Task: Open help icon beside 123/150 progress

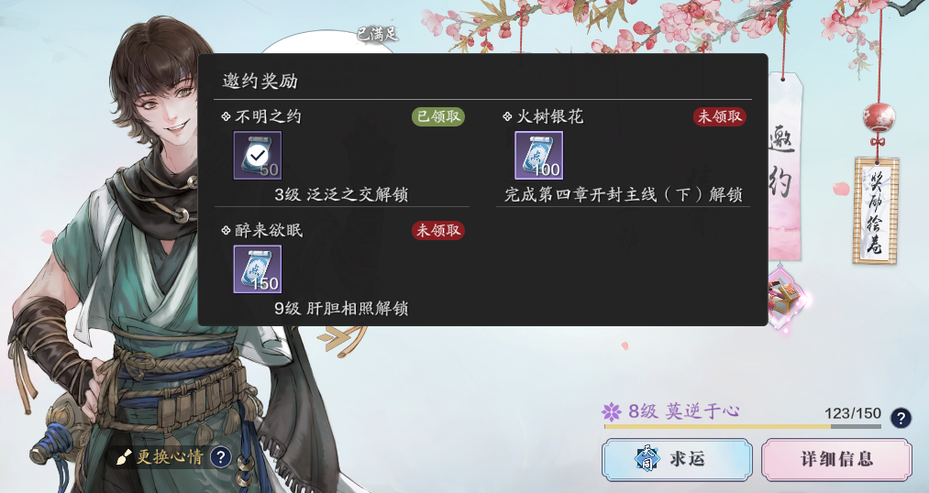Action: [901, 419]
